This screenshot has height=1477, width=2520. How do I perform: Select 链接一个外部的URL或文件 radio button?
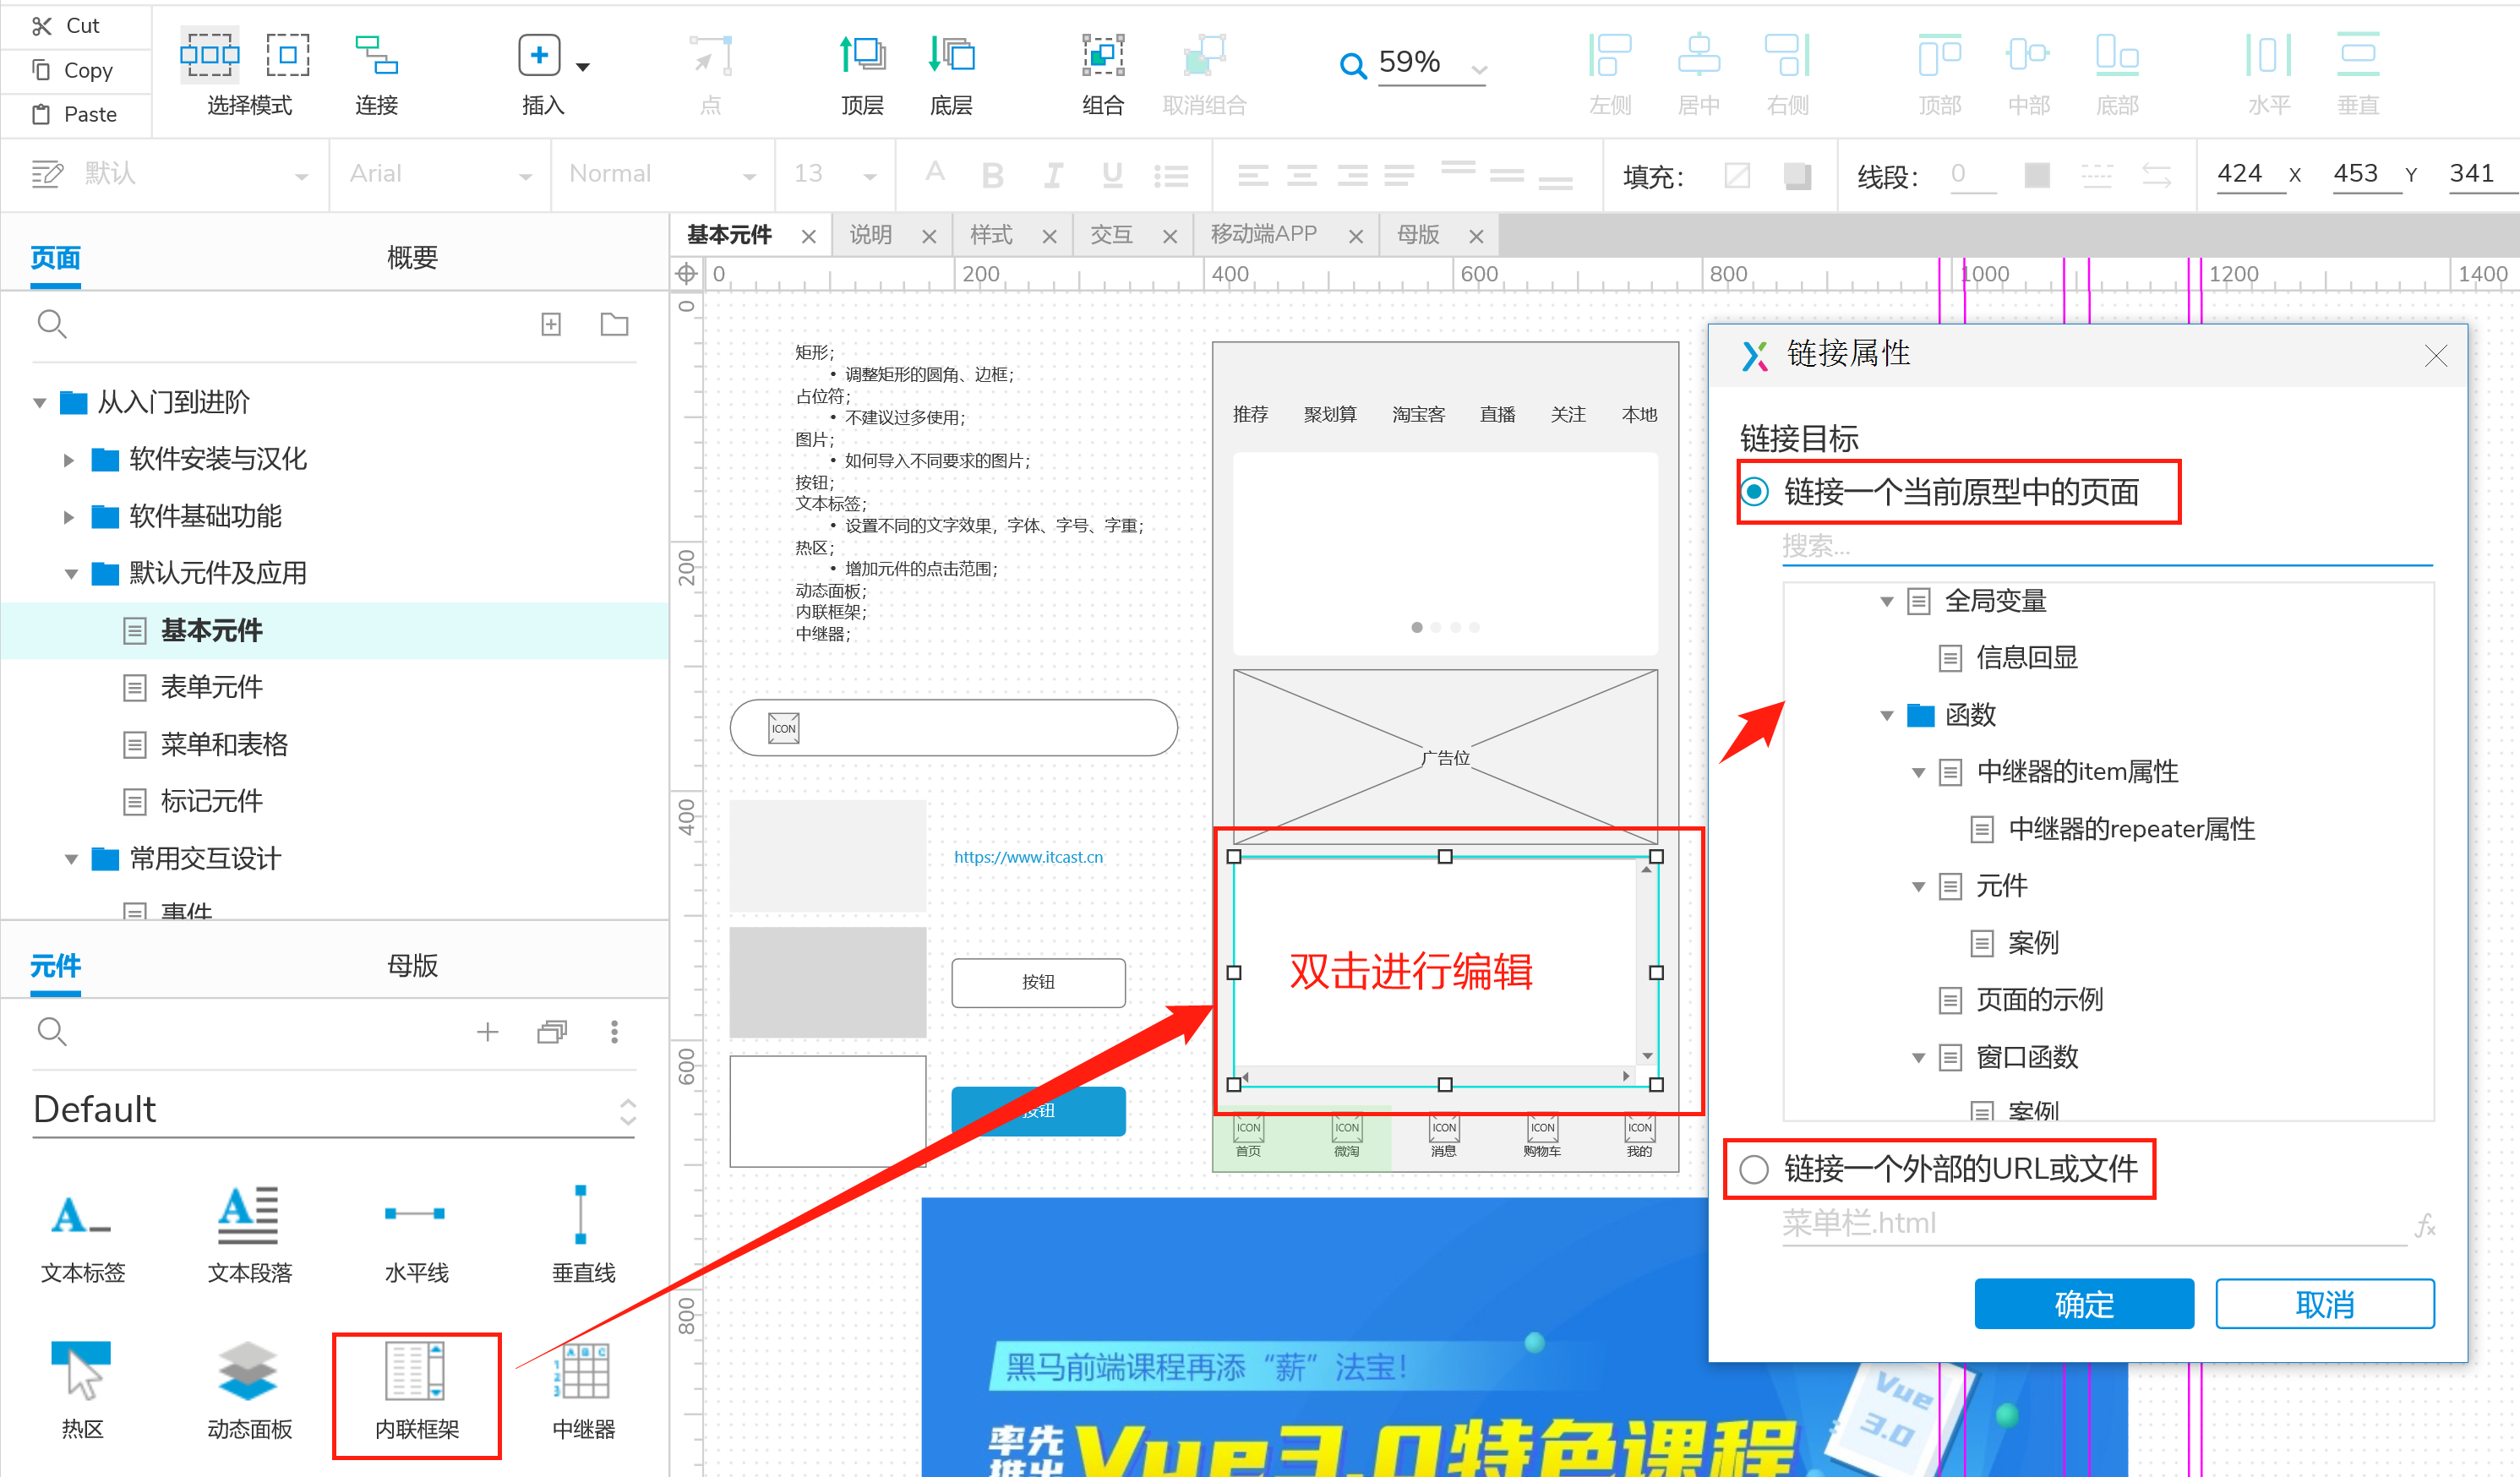click(x=1754, y=1168)
